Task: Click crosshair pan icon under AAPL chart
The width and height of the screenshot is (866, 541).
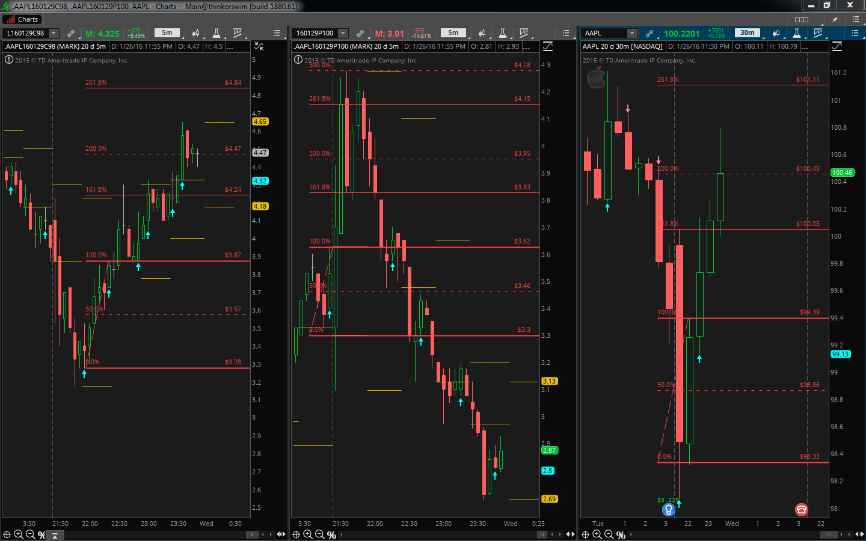Action: point(585,534)
